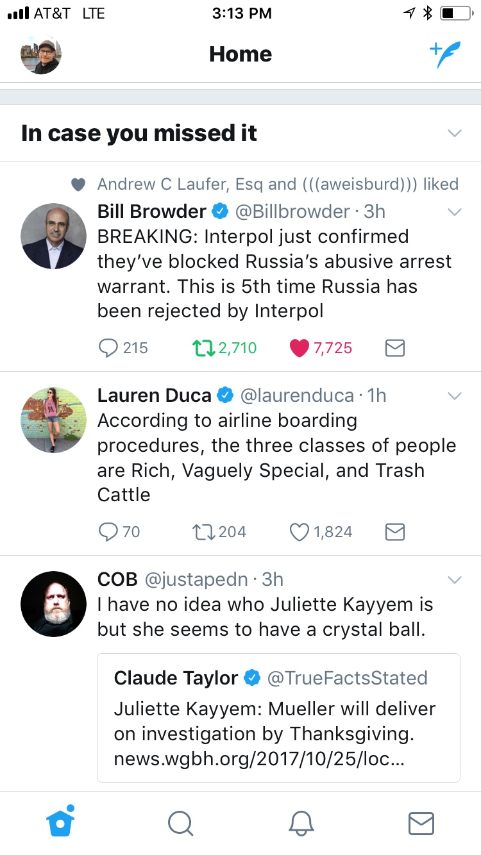481x855 pixels.
Task: Send Bill Browder's tweet via direct message
Action: click(394, 348)
